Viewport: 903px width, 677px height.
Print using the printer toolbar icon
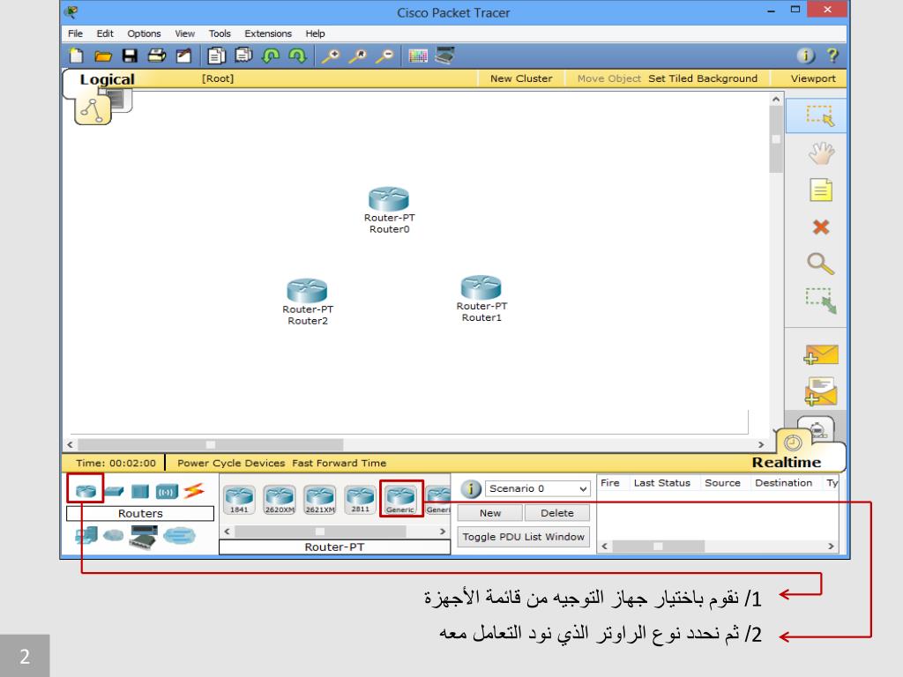[x=157, y=56]
